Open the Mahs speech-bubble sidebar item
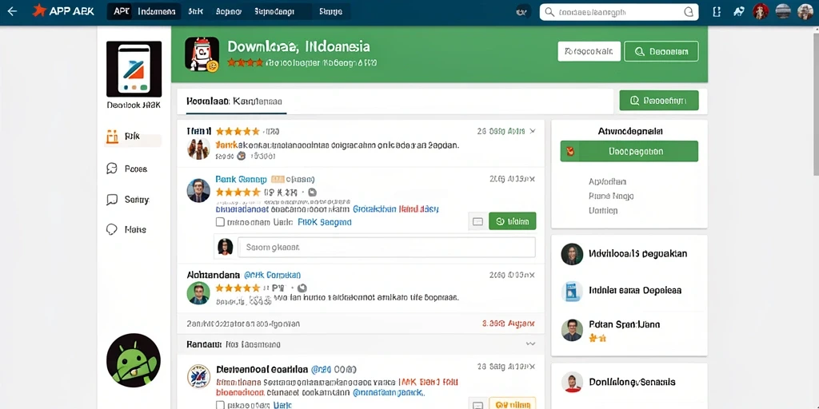Screen dimensions: 819x409 [127, 229]
